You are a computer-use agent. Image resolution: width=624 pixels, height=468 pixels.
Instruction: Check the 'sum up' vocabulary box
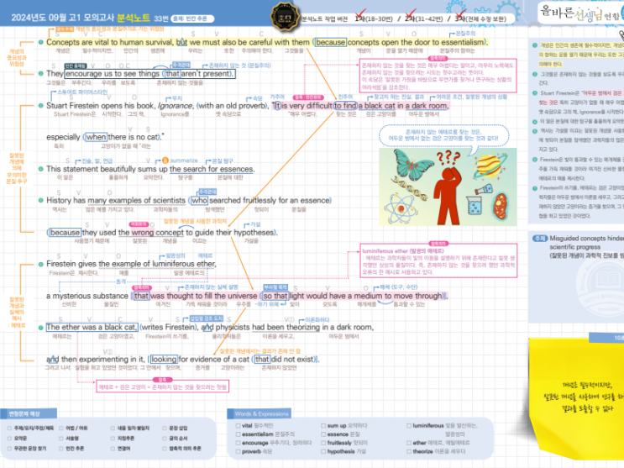323,426
